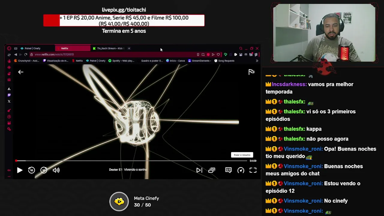The width and height of the screenshot is (384, 216).
Task: Skip forward 10 seconds in Netflix
Action: (44, 170)
